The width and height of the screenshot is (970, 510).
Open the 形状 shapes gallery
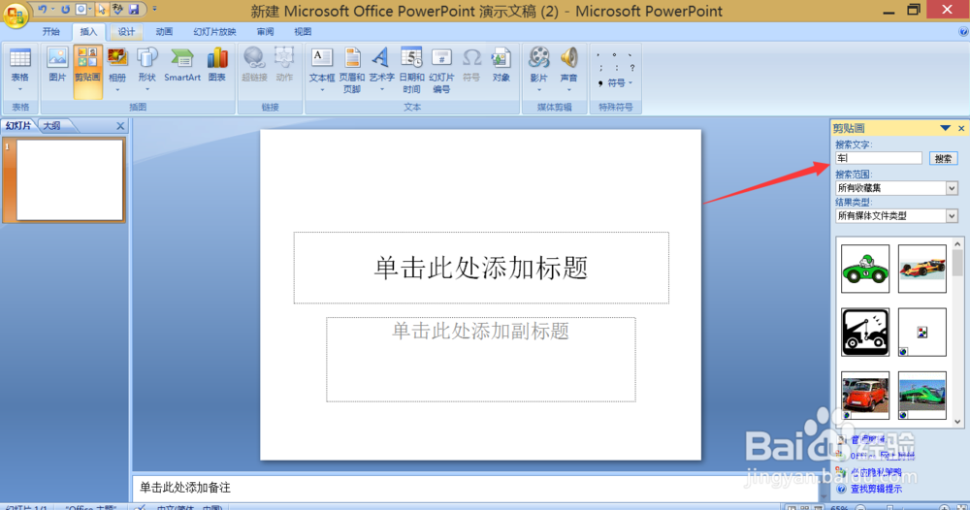coord(146,70)
